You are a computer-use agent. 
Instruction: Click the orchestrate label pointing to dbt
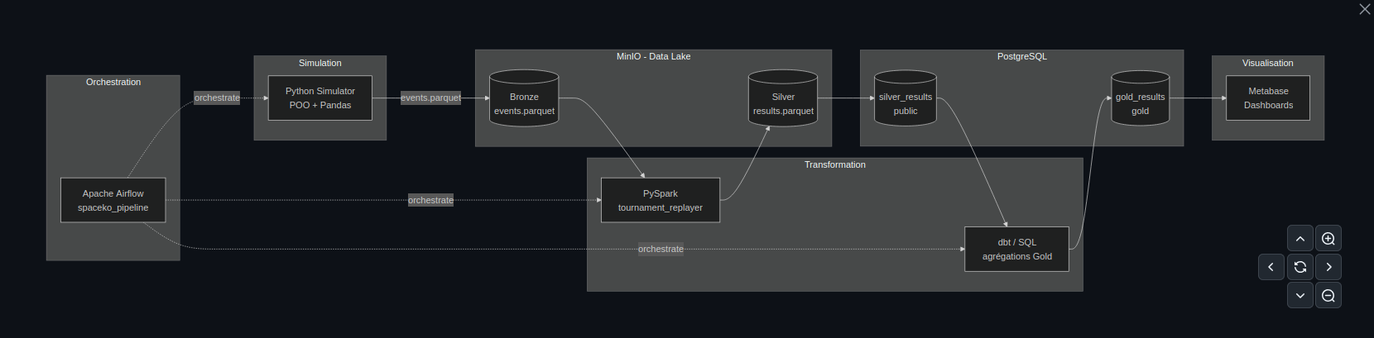(x=661, y=249)
